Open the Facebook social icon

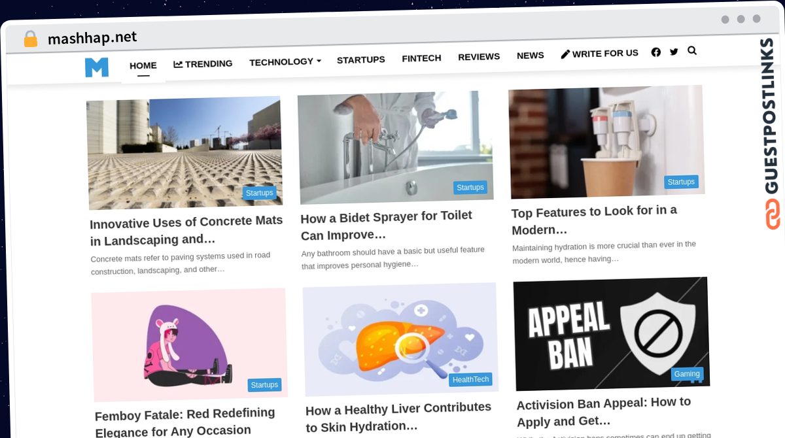pos(655,52)
